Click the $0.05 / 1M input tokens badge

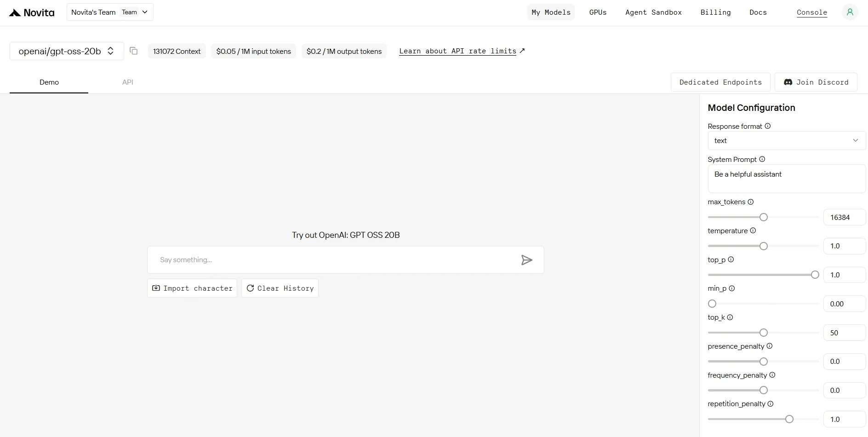pyautogui.click(x=254, y=51)
